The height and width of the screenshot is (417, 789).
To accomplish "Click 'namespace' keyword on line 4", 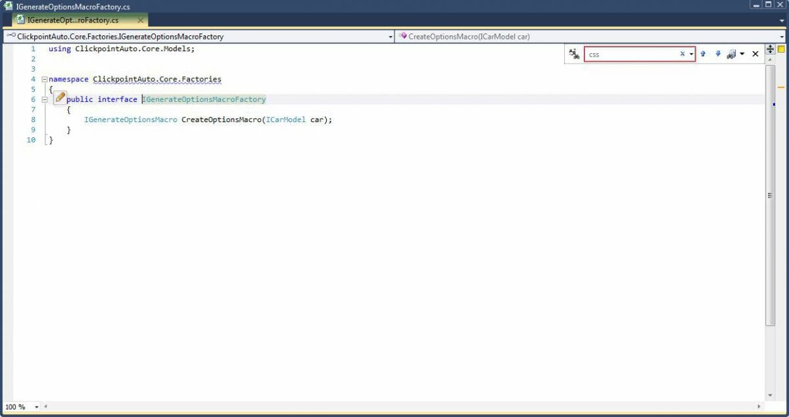I will [x=68, y=79].
